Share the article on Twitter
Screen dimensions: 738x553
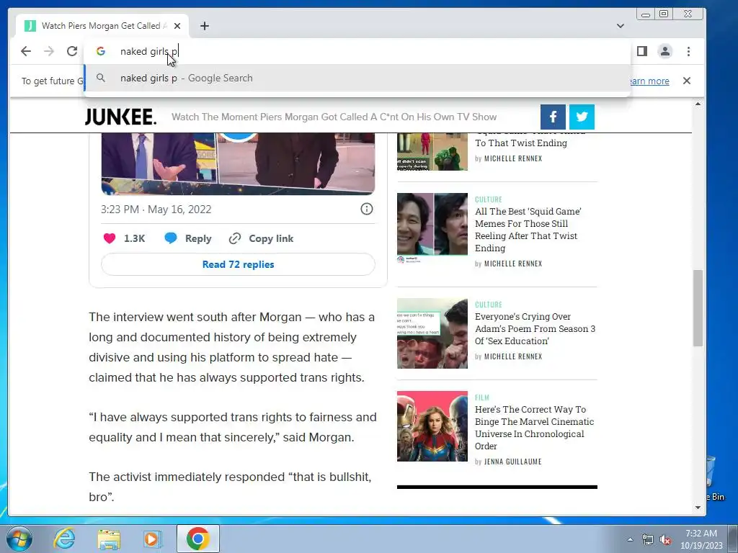click(x=582, y=117)
